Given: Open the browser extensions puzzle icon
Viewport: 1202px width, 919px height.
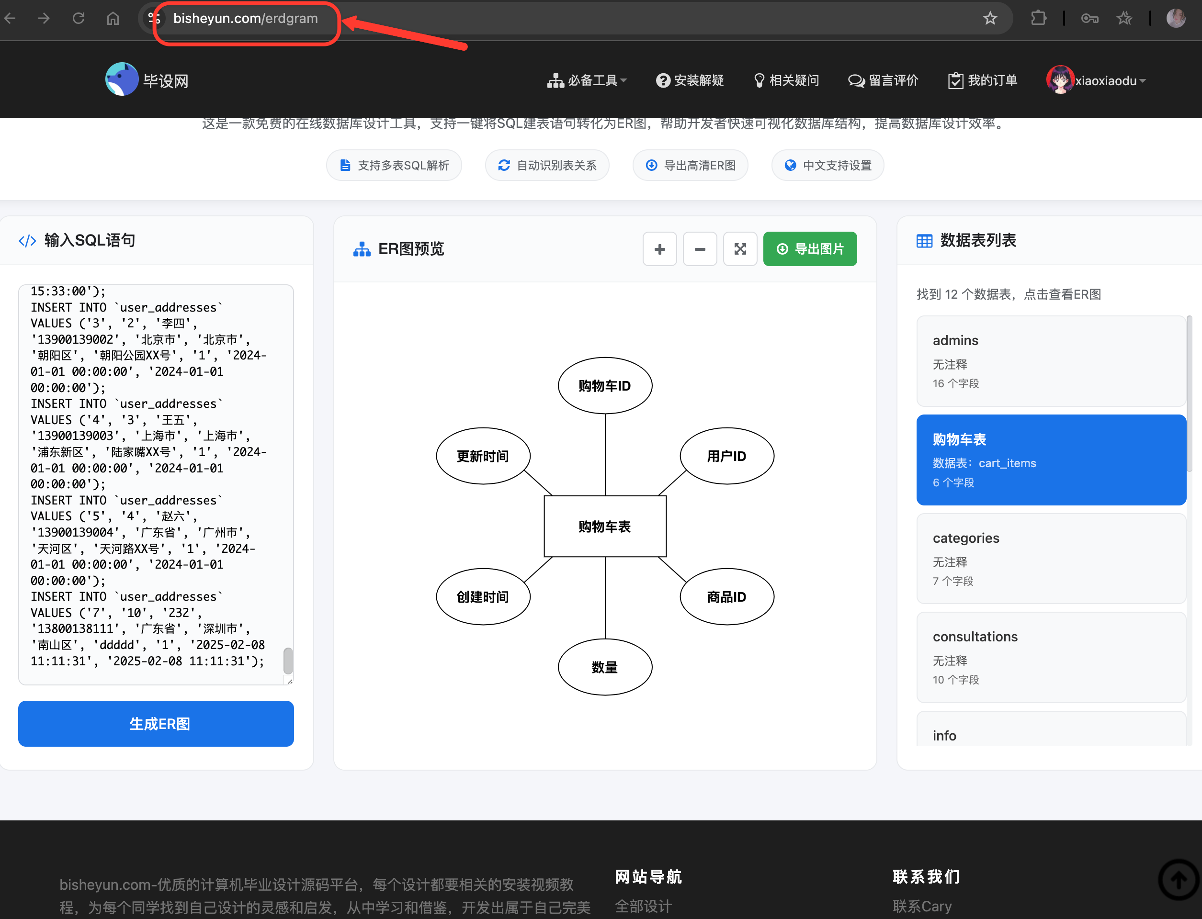Looking at the screenshot, I should [1038, 18].
